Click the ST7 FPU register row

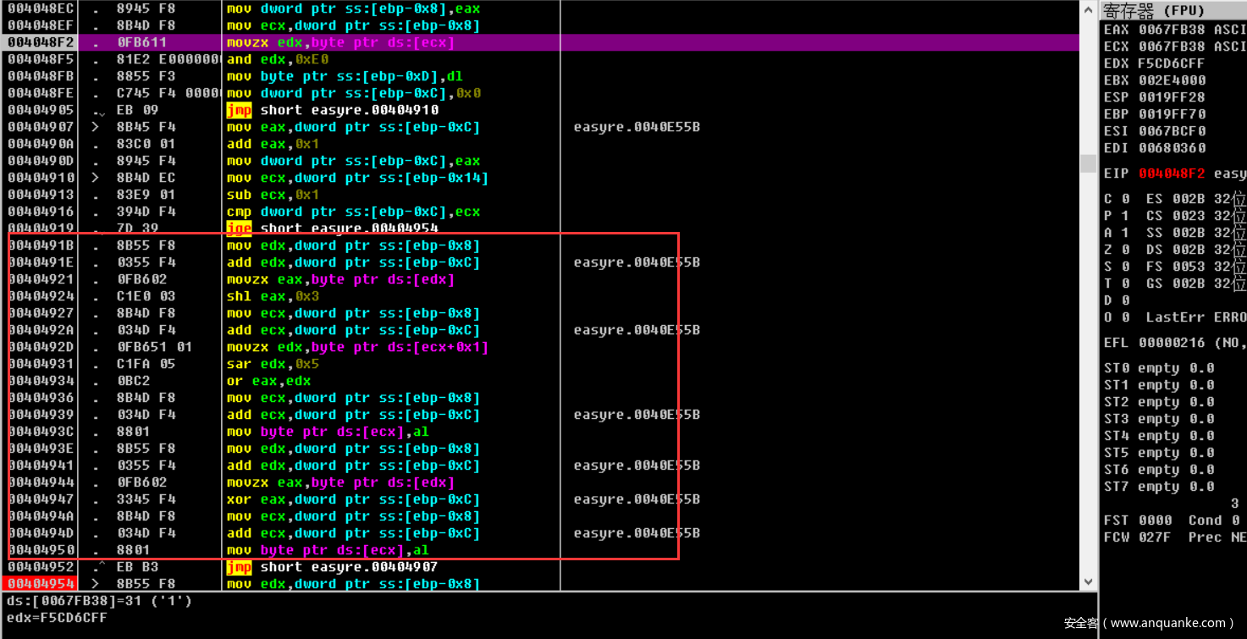click(x=1160, y=487)
